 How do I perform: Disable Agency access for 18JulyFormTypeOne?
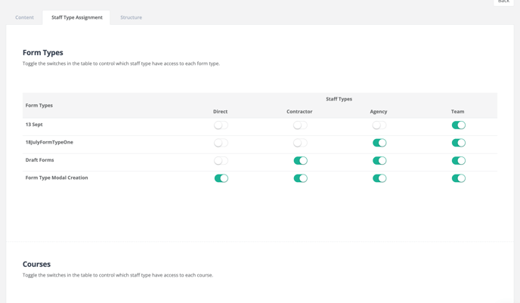[x=379, y=143]
